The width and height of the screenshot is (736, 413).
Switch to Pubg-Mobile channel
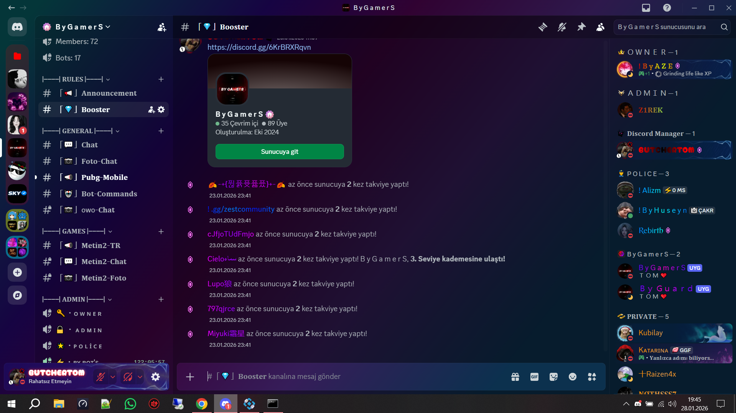(104, 177)
